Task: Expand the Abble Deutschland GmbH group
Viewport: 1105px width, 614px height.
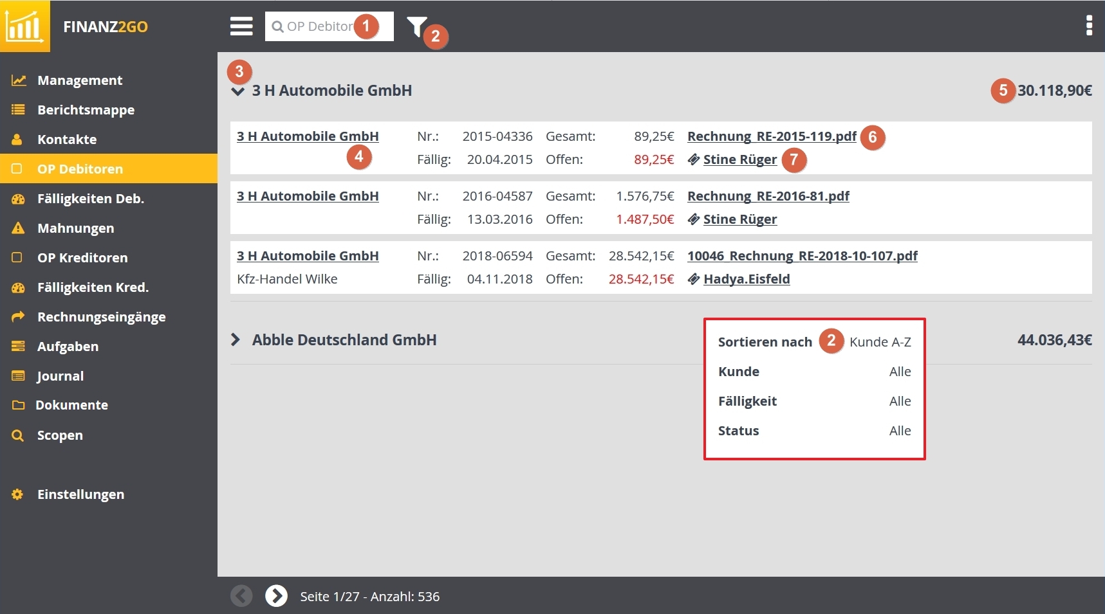Action: click(x=236, y=339)
